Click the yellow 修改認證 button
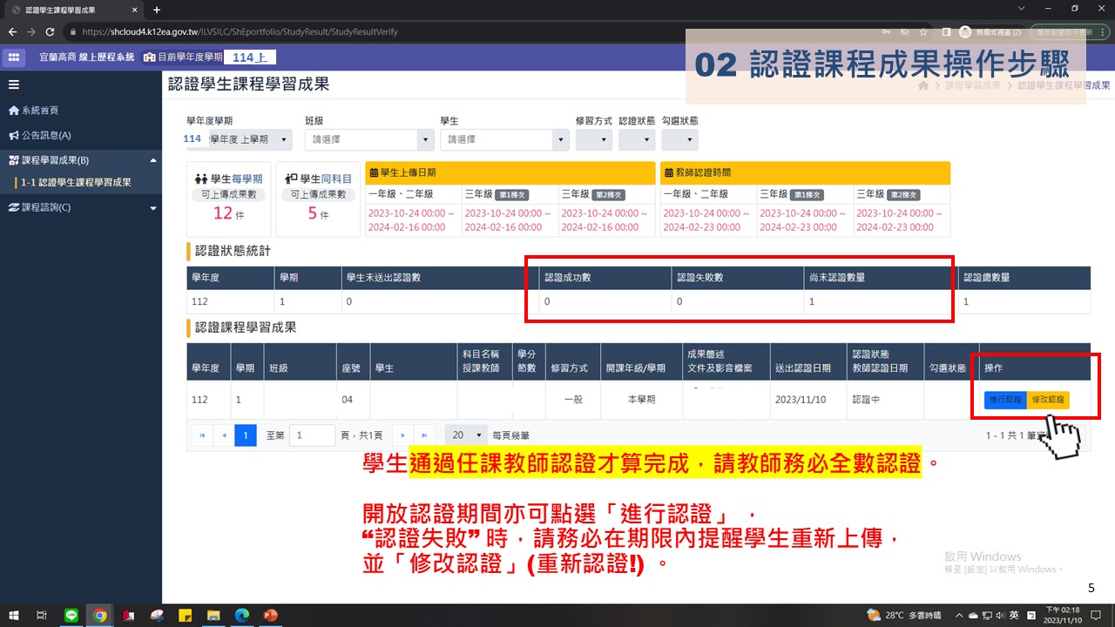The image size is (1115, 627). [x=1048, y=400]
